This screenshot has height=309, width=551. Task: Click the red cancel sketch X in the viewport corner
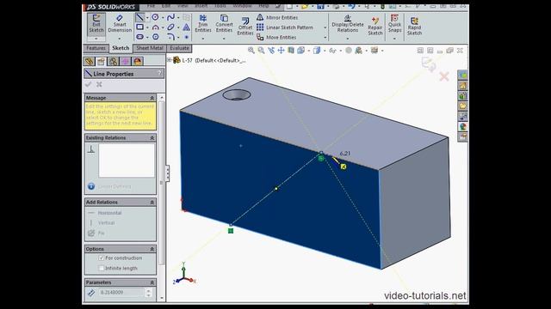(444, 76)
